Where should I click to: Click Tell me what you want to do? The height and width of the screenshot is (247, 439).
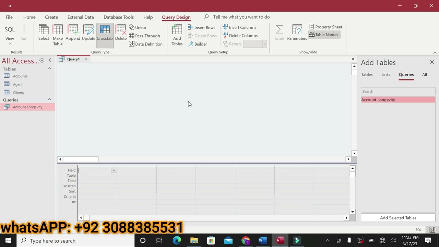click(x=241, y=17)
